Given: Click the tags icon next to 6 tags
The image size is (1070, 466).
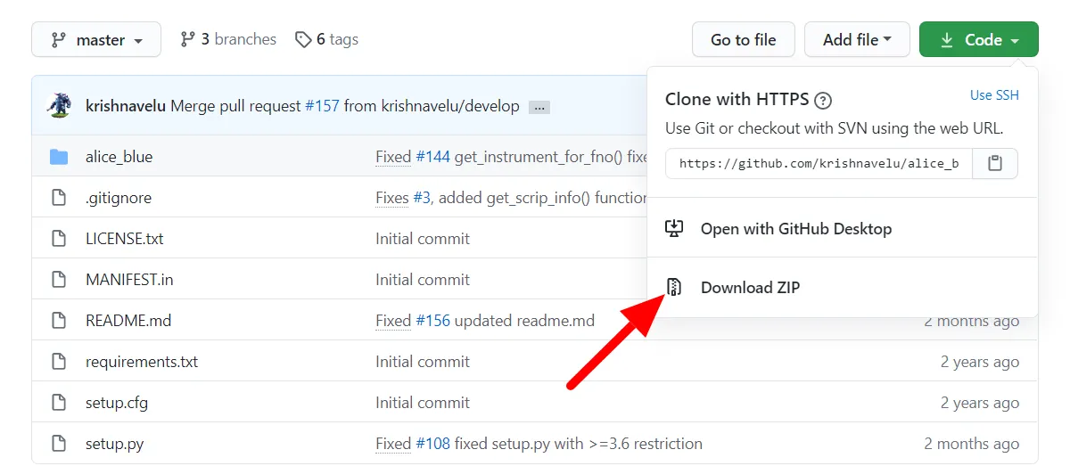Looking at the screenshot, I should click(303, 39).
